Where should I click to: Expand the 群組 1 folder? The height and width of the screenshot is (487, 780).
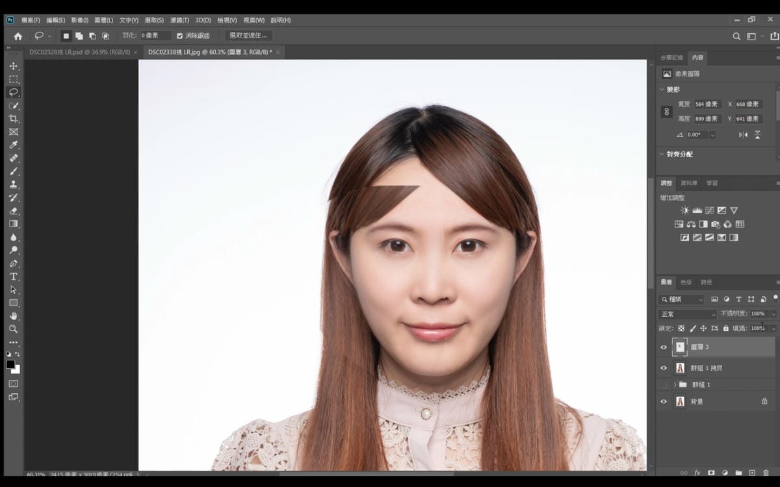[x=675, y=384]
